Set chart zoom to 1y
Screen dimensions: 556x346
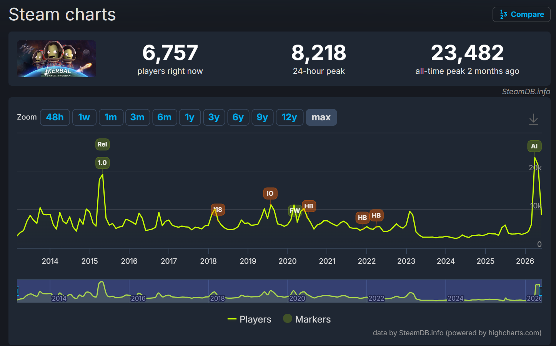coord(190,117)
